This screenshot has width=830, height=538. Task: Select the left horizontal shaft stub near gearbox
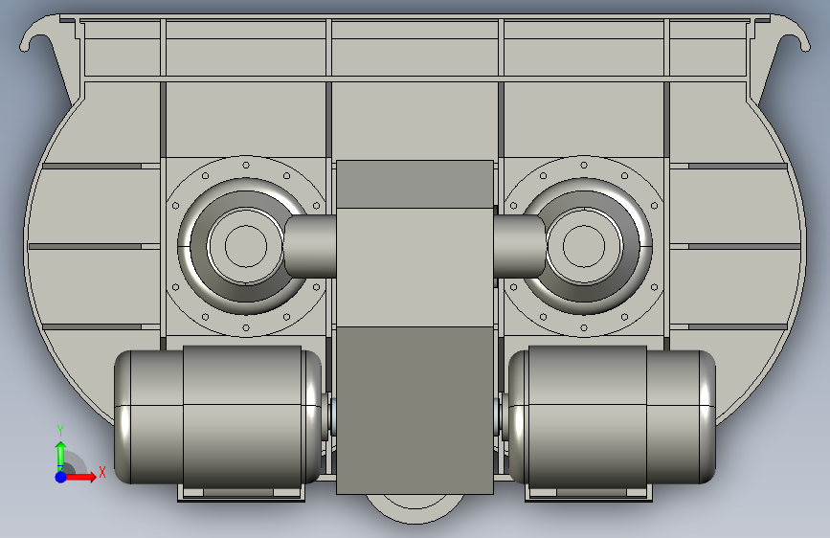coord(311,246)
